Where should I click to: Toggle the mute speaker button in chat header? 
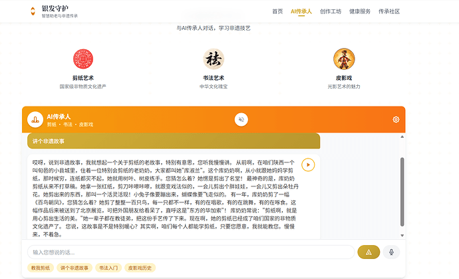pos(241,120)
